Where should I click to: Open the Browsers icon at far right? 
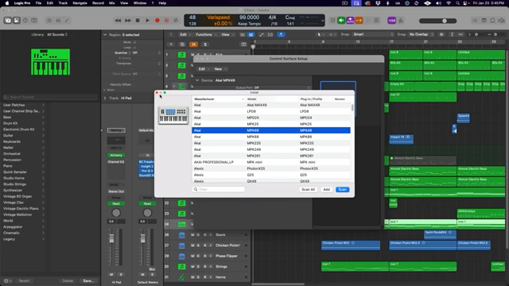pyautogui.click(x=502, y=21)
